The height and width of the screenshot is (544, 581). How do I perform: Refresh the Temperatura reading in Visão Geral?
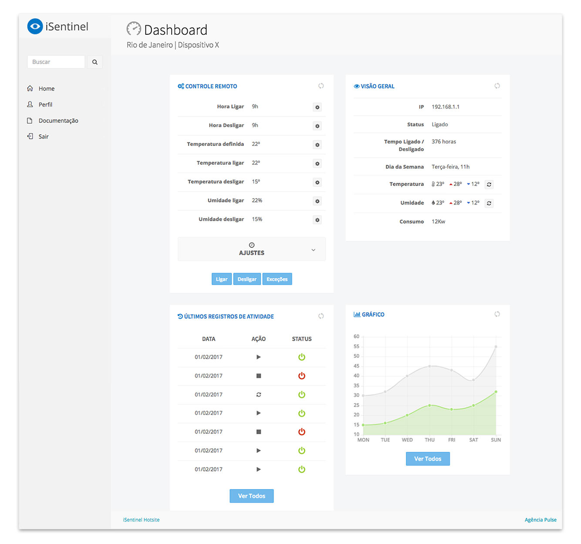point(489,185)
